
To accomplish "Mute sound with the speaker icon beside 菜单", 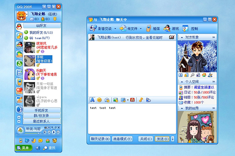I will [38, 148].
